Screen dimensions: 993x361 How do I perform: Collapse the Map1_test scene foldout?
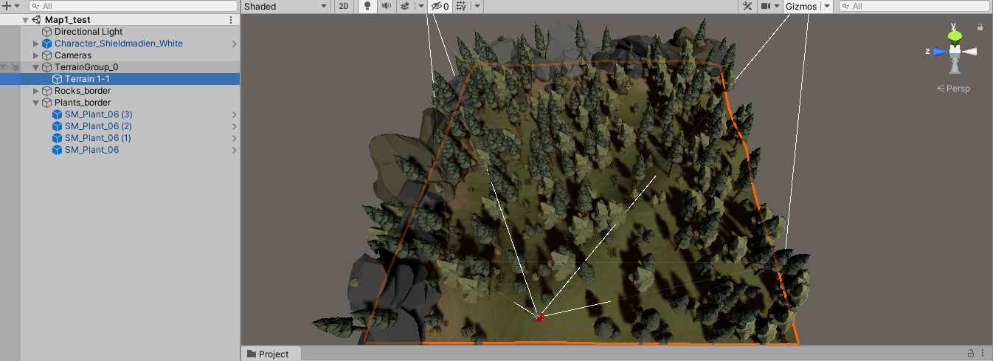point(26,20)
